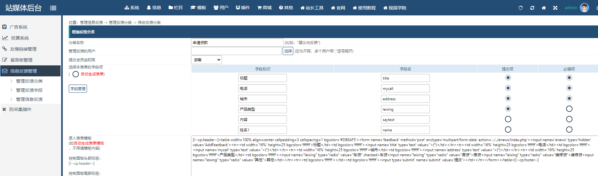598x176 pixels.
Task: Open the 商城 top menu
Action: click(x=265, y=8)
